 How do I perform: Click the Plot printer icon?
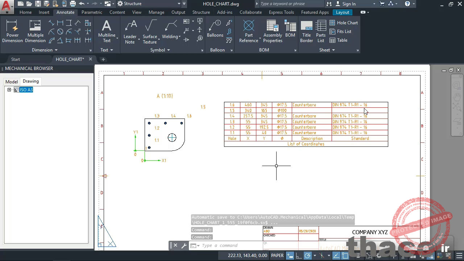click(x=72, y=4)
